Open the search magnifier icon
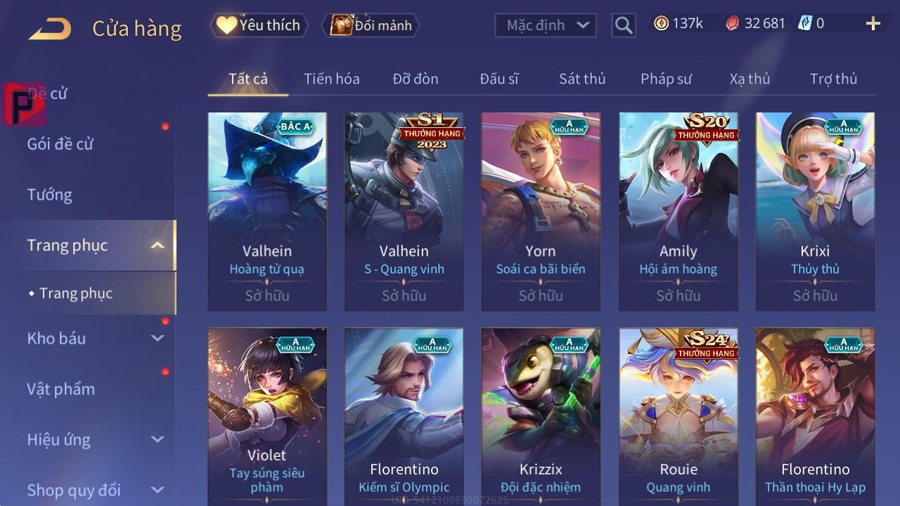The height and width of the screenshot is (506, 900). tap(623, 26)
